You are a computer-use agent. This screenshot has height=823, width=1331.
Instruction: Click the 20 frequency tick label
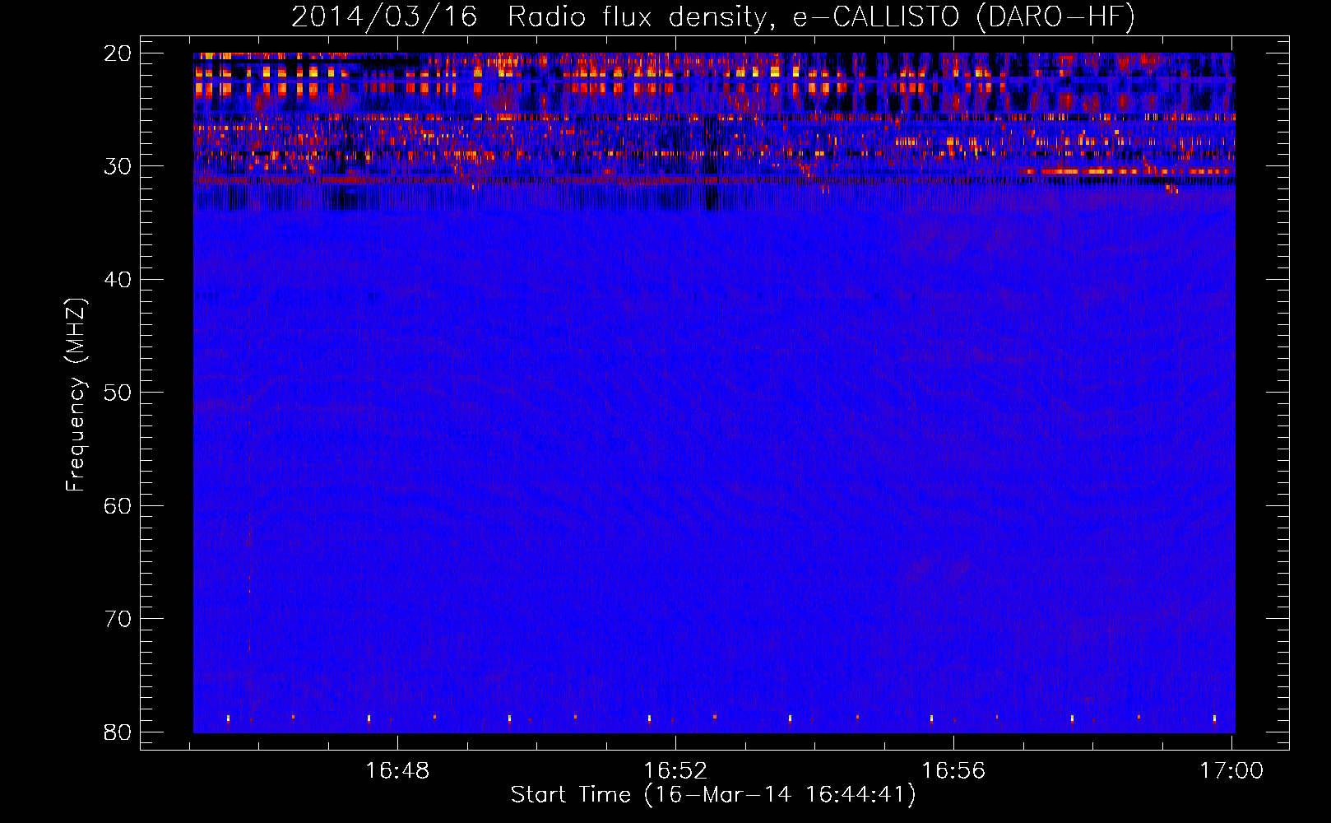point(118,53)
